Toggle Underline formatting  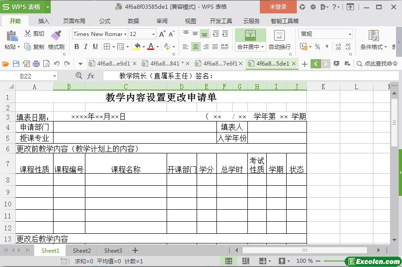tap(95, 47)
